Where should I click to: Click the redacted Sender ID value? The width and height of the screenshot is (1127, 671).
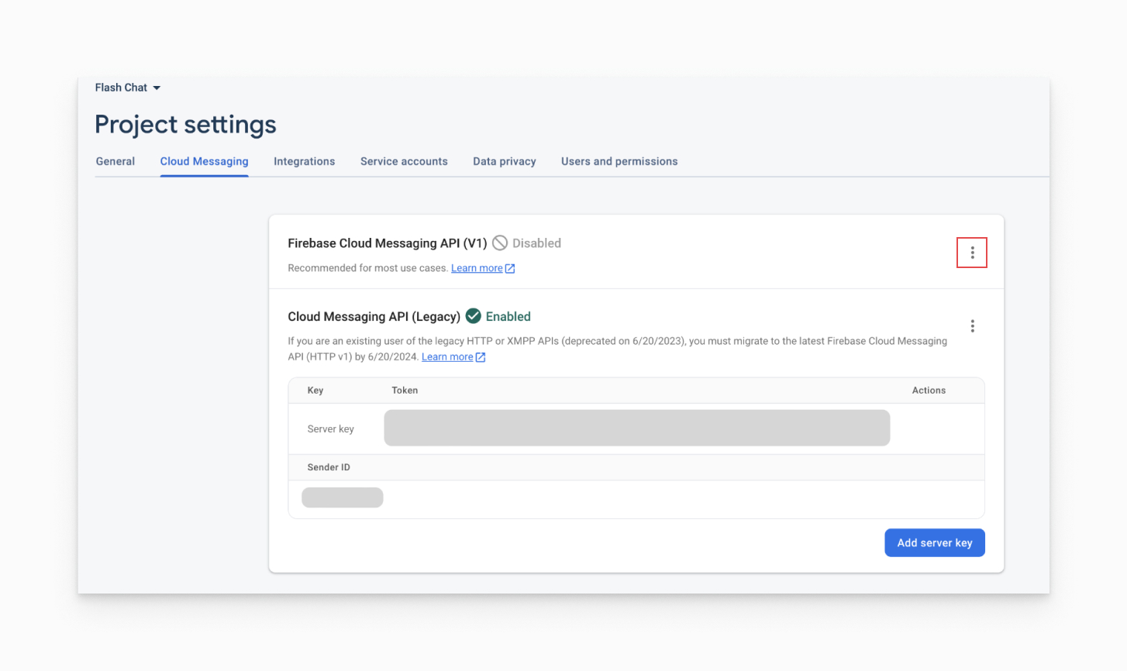click(342, 497)
